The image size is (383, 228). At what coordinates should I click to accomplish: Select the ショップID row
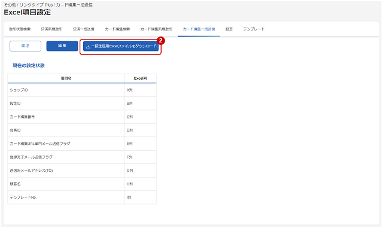click(82, 90)
